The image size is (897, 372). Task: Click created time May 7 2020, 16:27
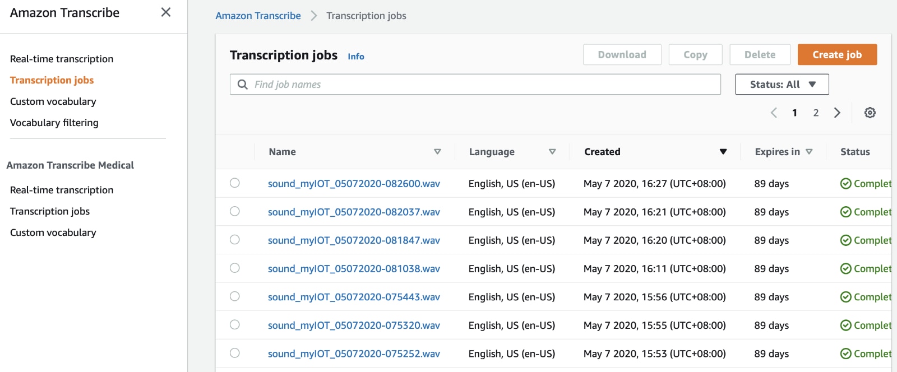pos(654,184)
